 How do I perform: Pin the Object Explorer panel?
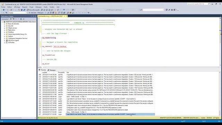coord(33,16)
